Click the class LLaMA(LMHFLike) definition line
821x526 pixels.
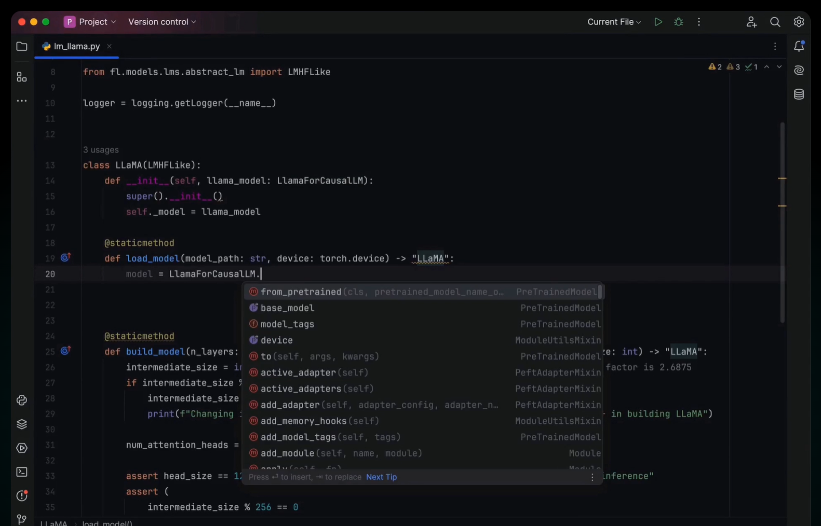click(142, 165)
